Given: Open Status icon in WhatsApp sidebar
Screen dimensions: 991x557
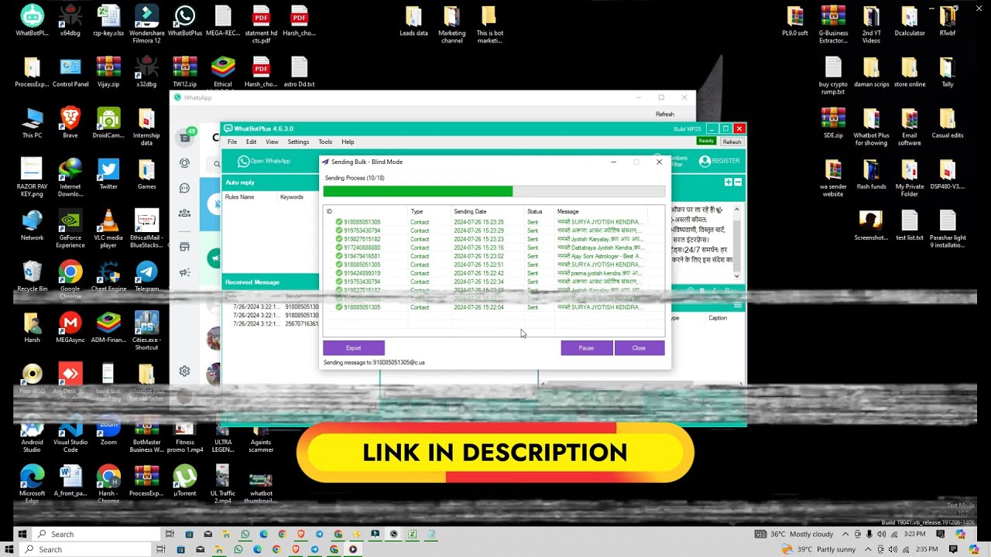Looking at the screenshot, I should tap(184, 163).
